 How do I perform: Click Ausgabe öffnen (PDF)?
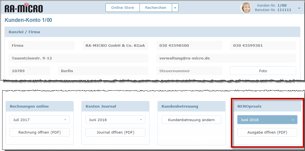coord(267,132)
